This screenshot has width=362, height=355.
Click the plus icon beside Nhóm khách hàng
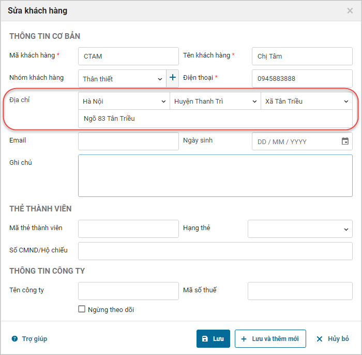(x=173, y=78)
